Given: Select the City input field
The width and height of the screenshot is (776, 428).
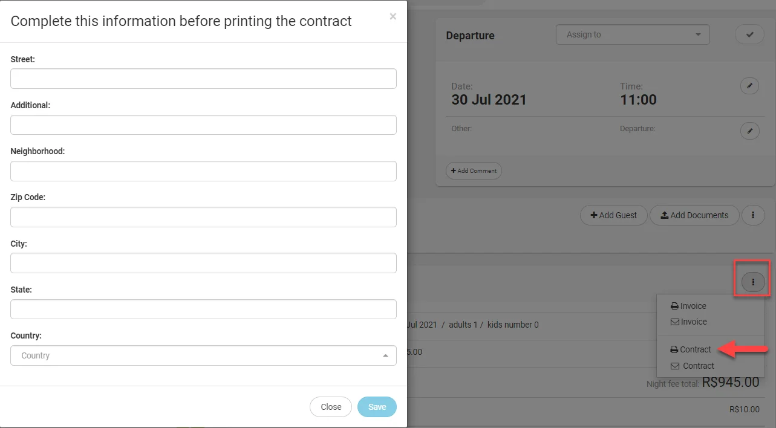Looking at the screenshot, I should [203, 263].
